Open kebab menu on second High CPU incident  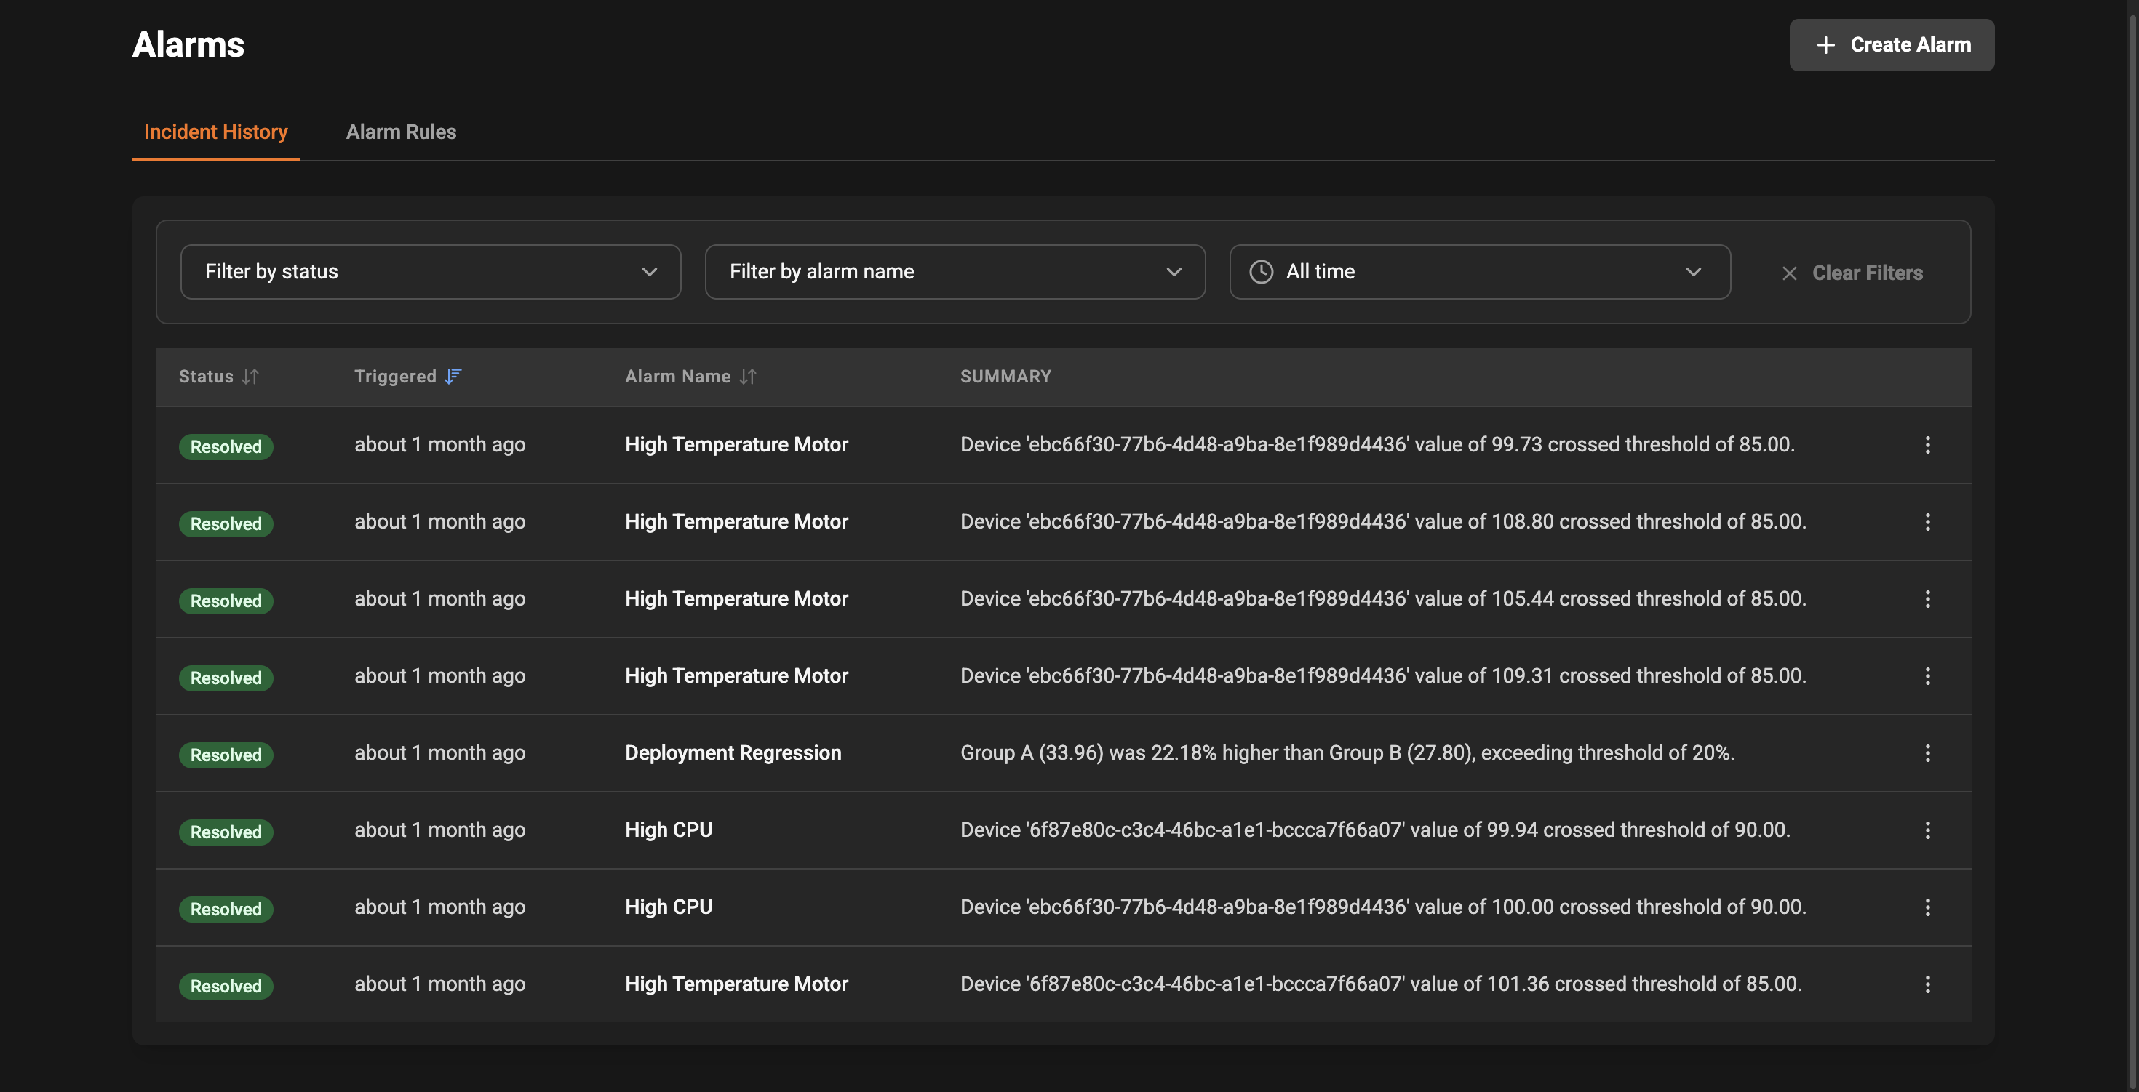click(1928, 907)
